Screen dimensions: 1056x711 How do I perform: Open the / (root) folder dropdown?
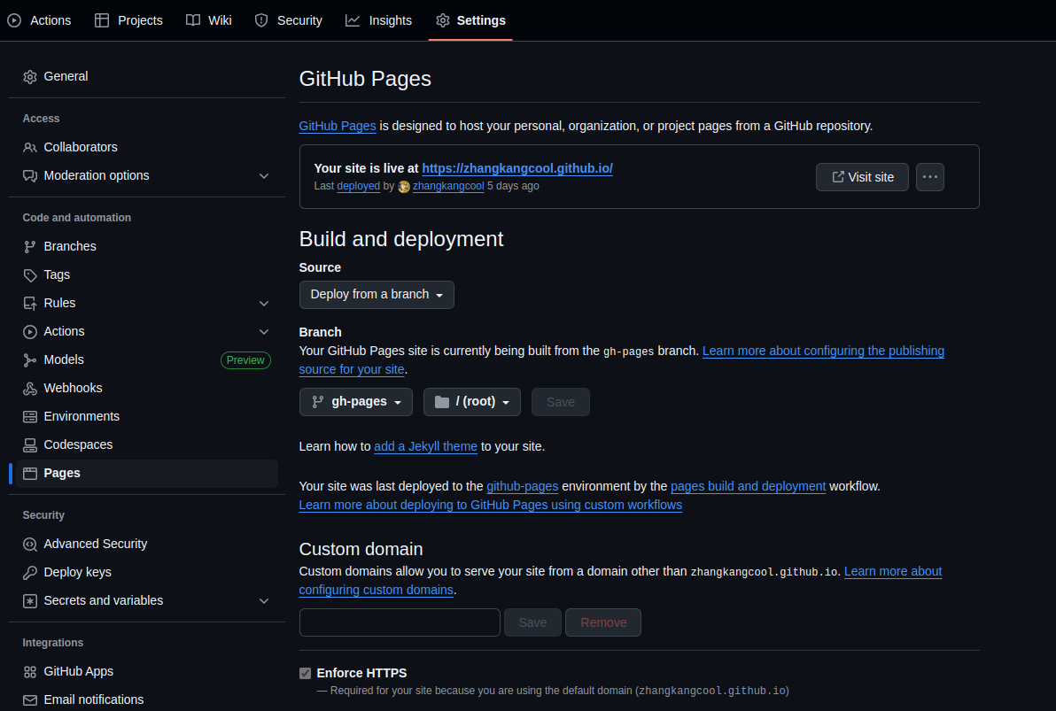coord(471,402)
